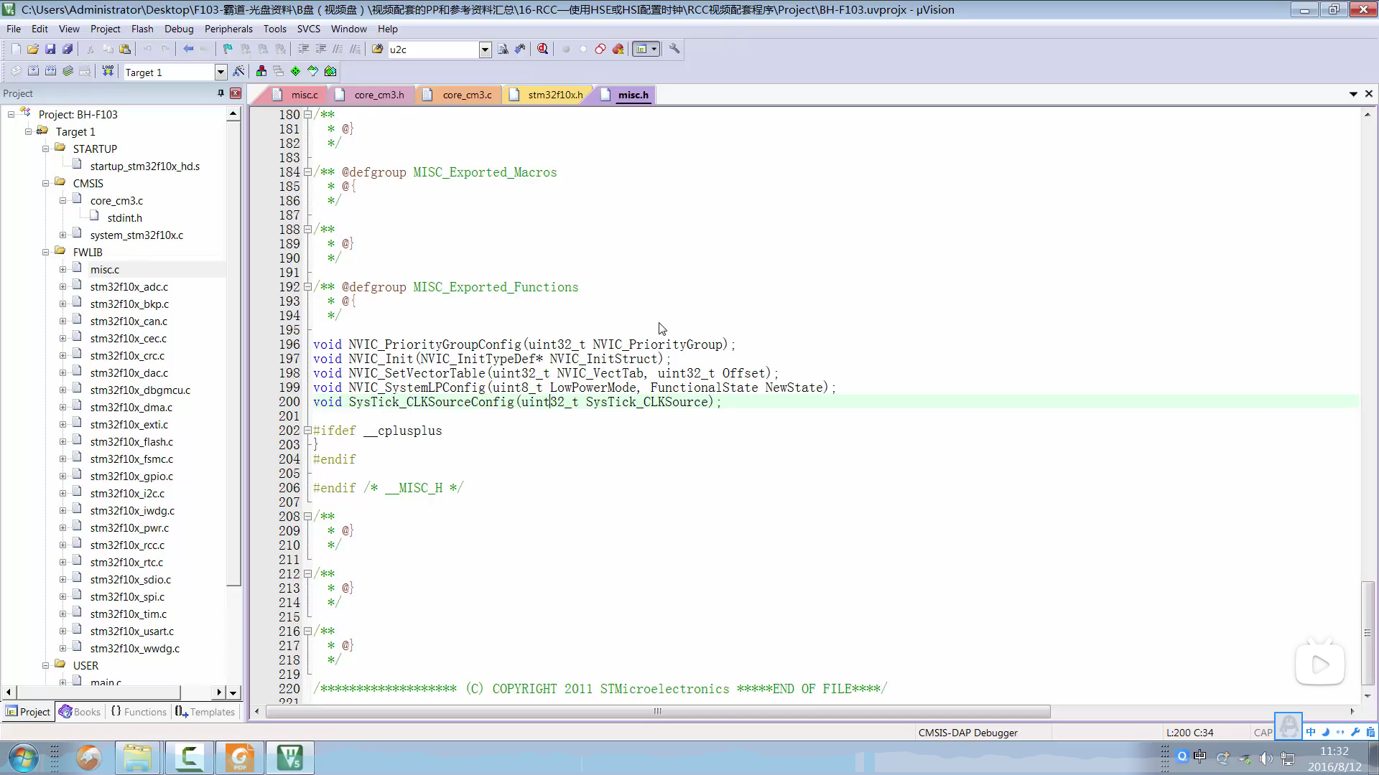
Task: Translate current file icon
Action: click(x=16, y=71)
